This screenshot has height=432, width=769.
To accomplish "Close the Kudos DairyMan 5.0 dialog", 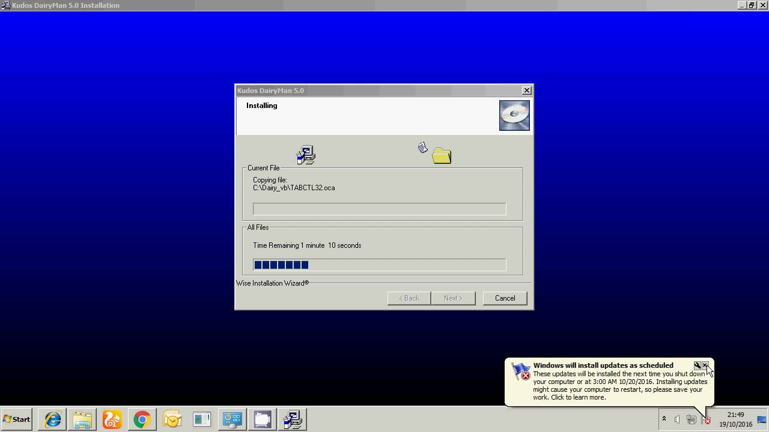I will click(527, 91).
